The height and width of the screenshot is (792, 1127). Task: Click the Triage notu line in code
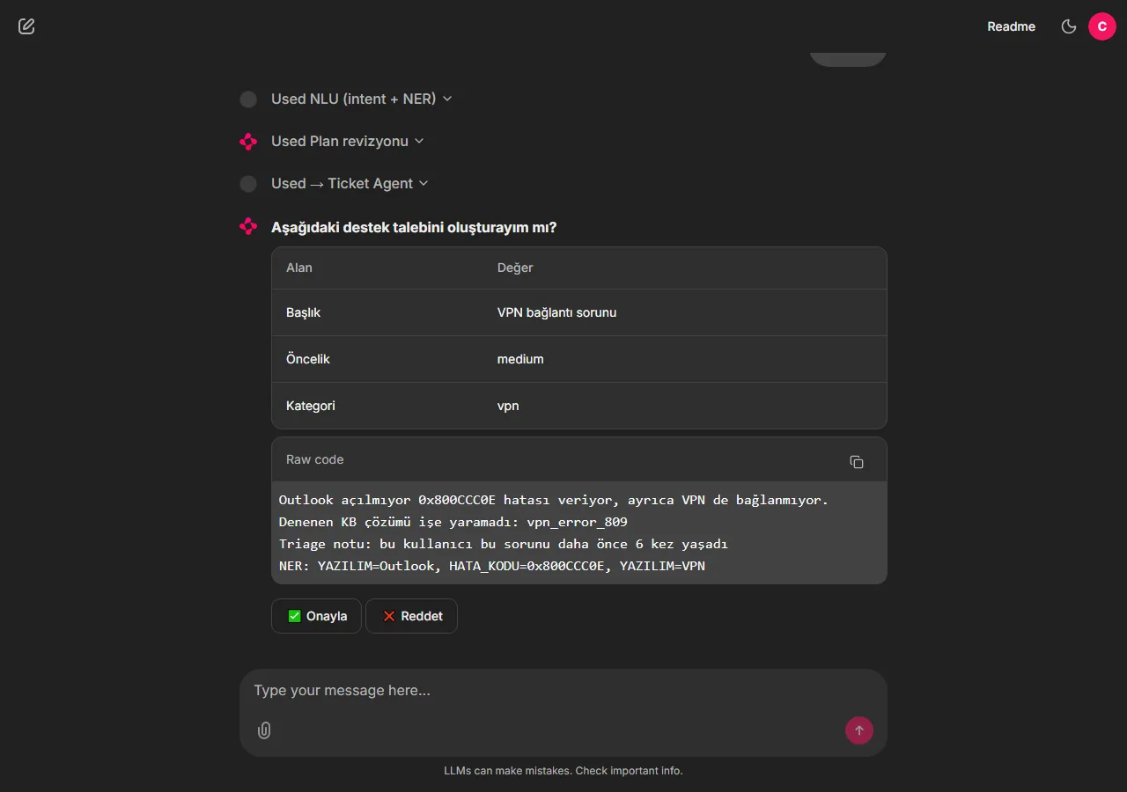(504, 544)
